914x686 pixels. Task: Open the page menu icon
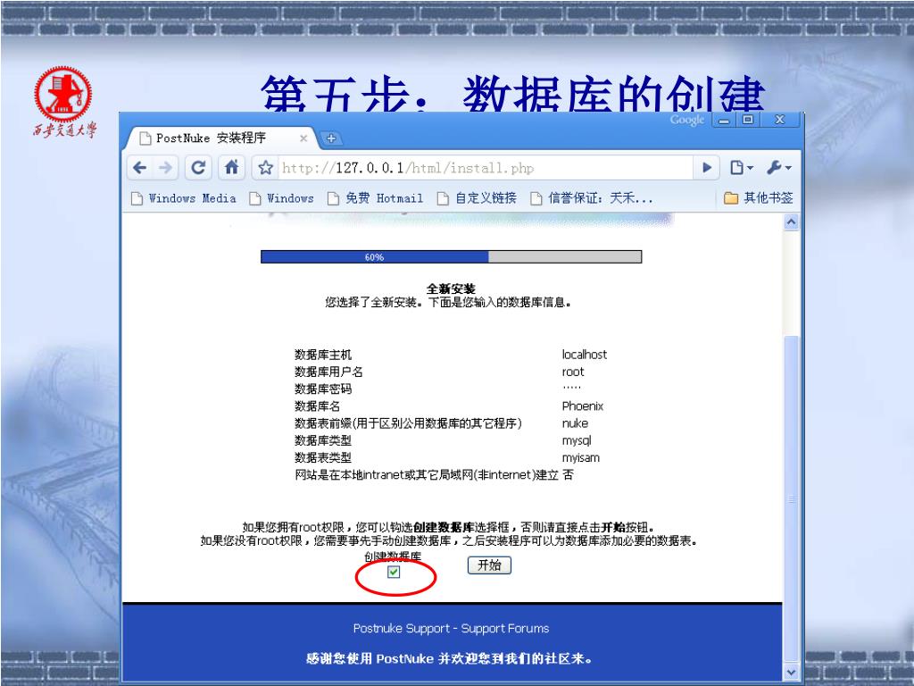point(741,168)
